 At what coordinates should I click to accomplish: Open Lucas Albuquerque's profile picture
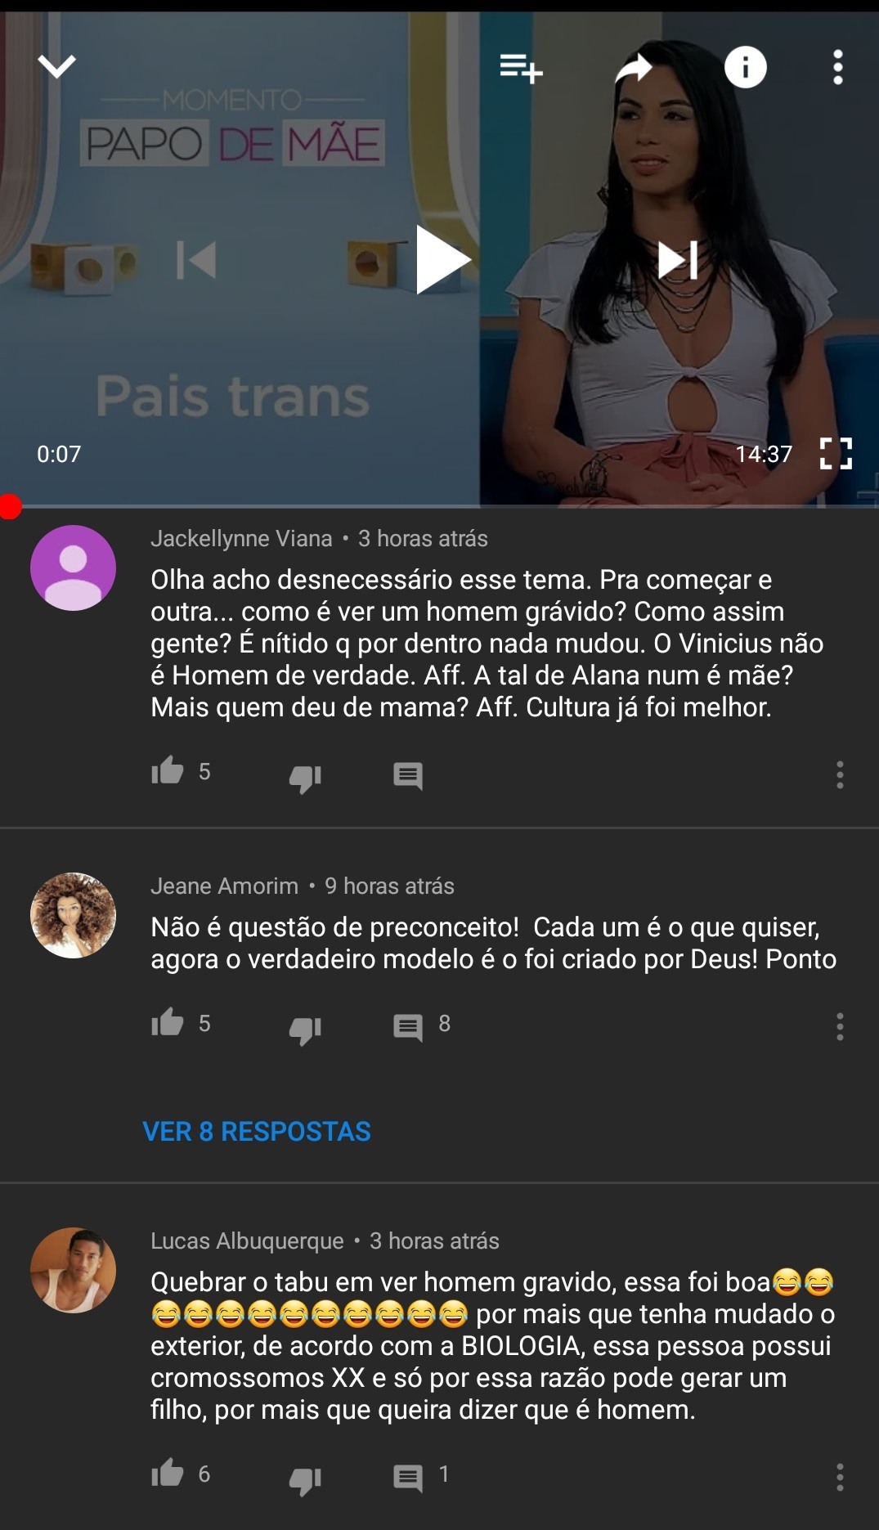click(73, 1270)
